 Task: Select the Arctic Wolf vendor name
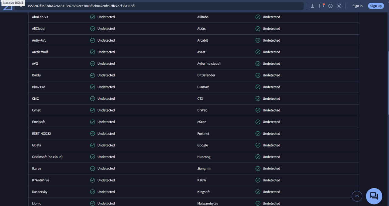pyautogui.click(x=40, y=52)
